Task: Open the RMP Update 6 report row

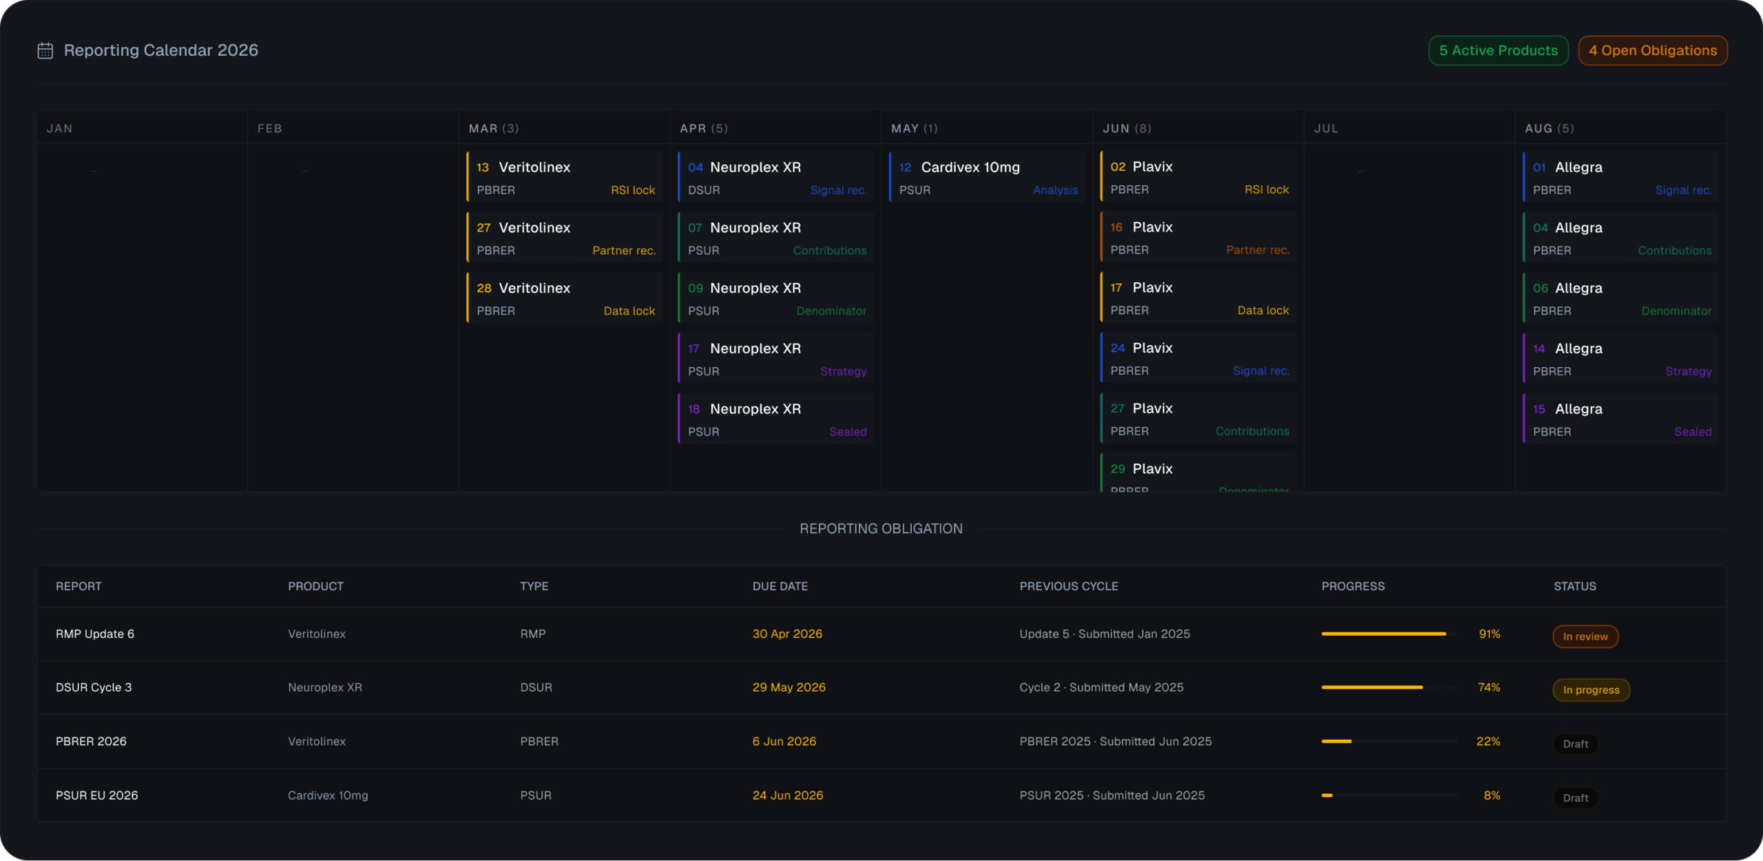Action: point(881,634)
